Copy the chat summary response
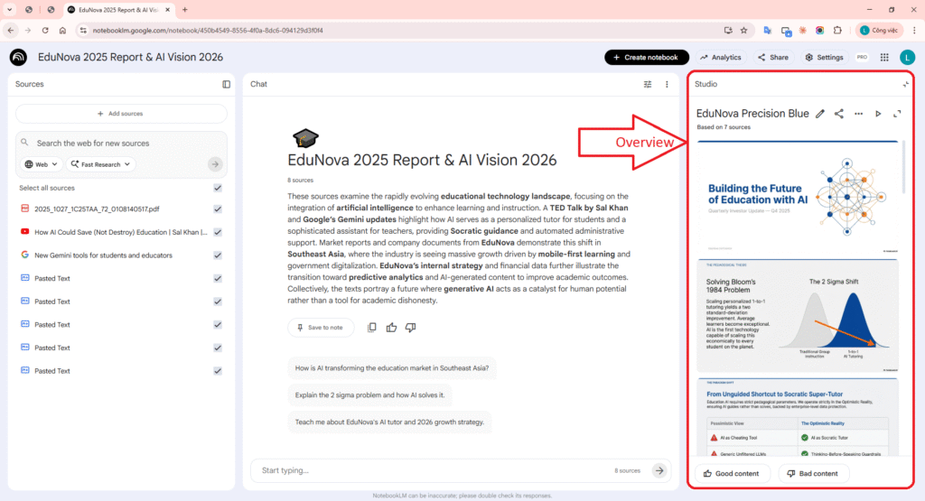The height and width of the screenshot is (501, 925). pos(372,328)
